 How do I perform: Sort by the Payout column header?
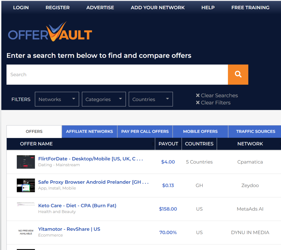click(x=168, y=144)
